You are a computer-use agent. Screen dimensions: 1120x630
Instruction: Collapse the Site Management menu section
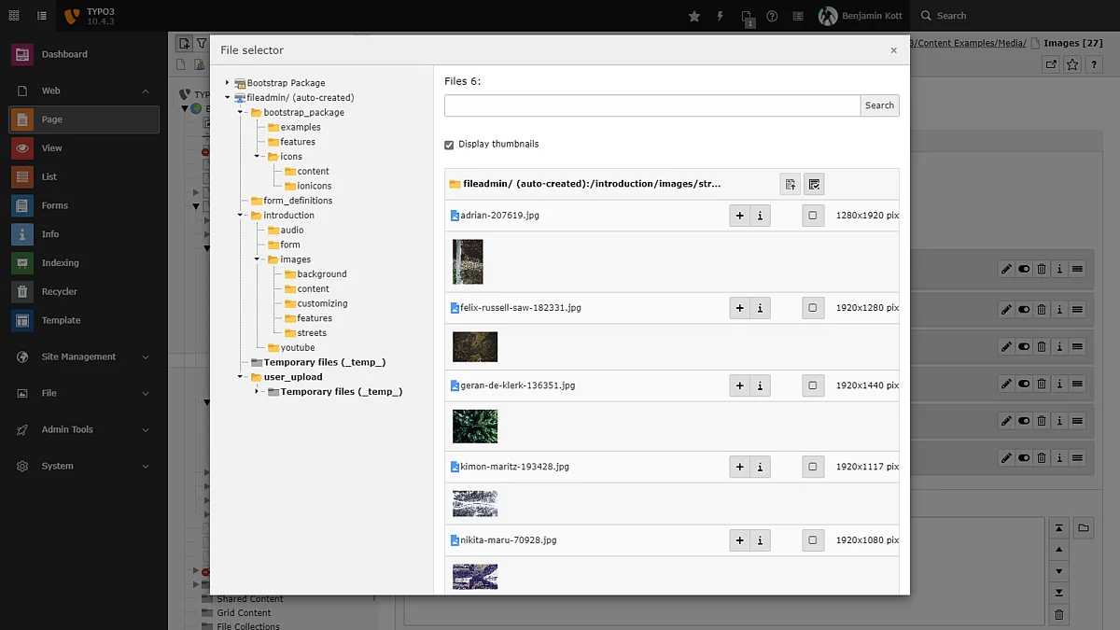145,357
